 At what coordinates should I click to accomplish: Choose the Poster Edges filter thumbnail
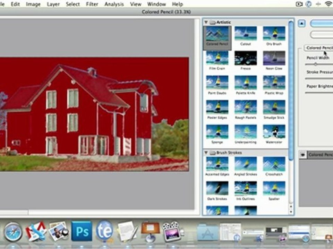point(217,107)
